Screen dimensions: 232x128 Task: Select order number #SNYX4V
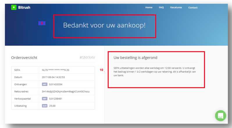(87, 57)
